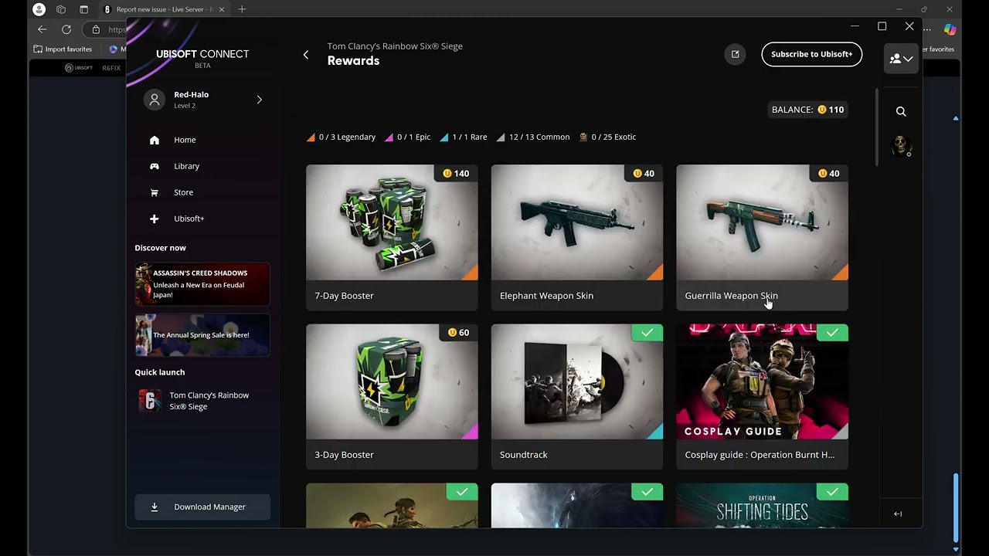This screenshot has width=989, height=556.
Task: Click the browser page scrollbar thumb
Action: tap(956, 507)
